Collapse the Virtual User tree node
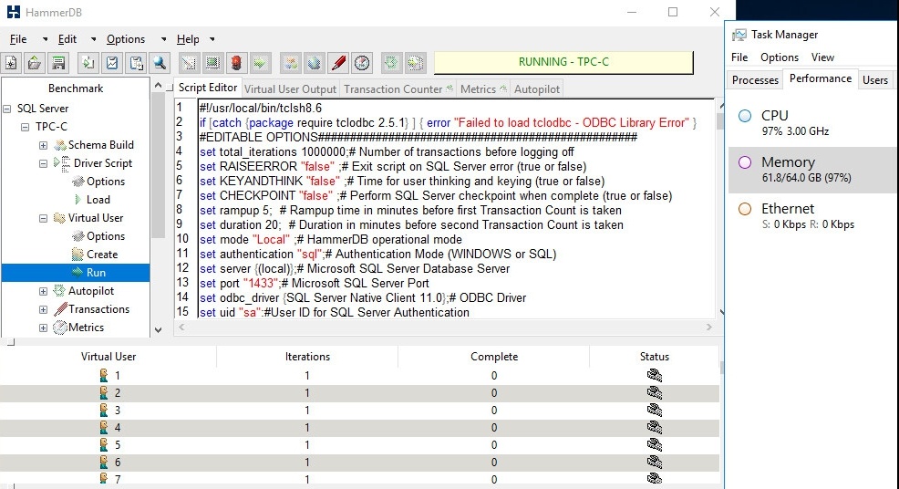This screenshot has width=899, height=489. pyautogui.click(x=44, y=218)
